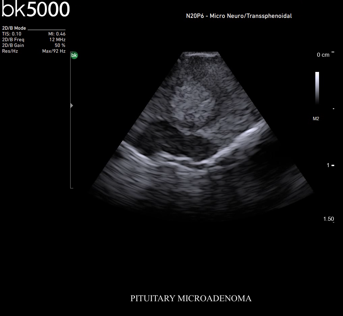
Task: Click the green bk probe orientation icon
Action: 74,55
